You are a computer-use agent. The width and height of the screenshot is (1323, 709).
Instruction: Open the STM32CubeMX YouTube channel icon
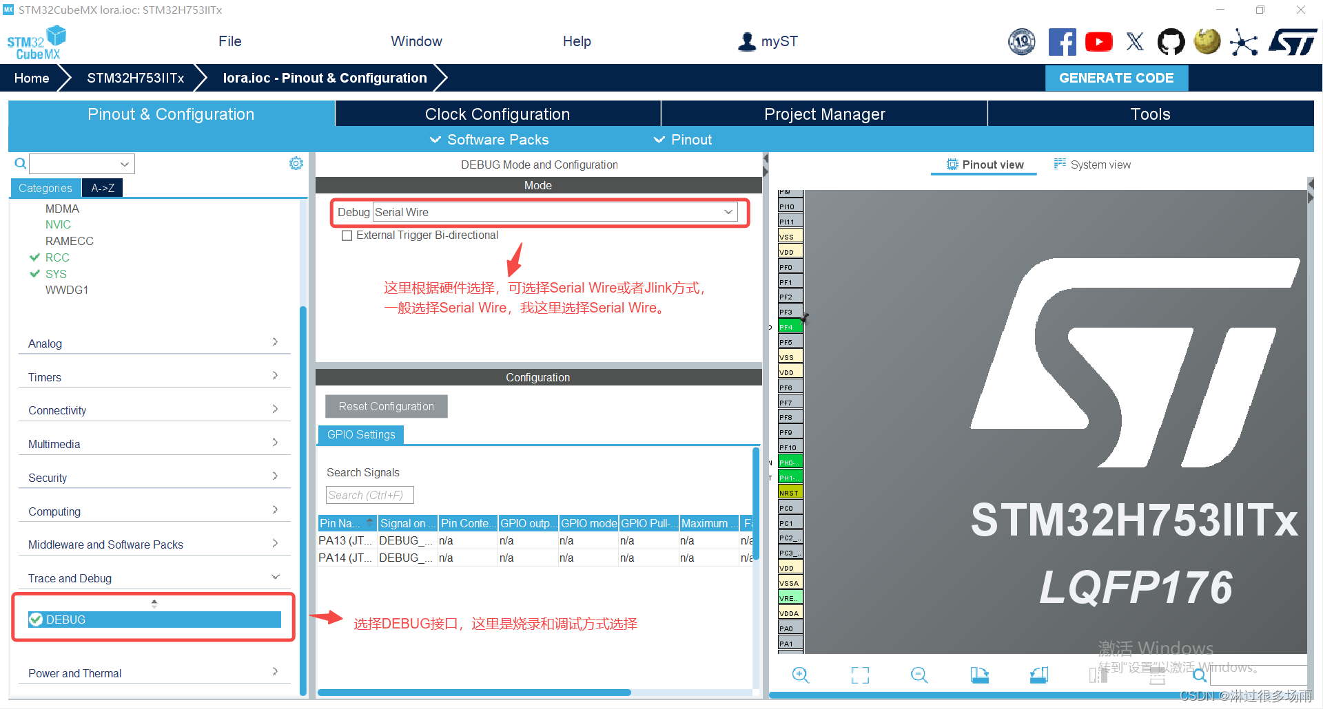pos(1098,41)
